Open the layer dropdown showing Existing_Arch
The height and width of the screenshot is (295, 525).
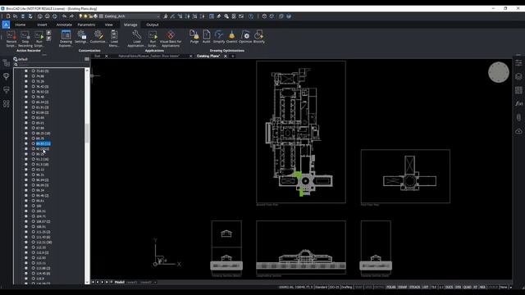click(131, 16)
